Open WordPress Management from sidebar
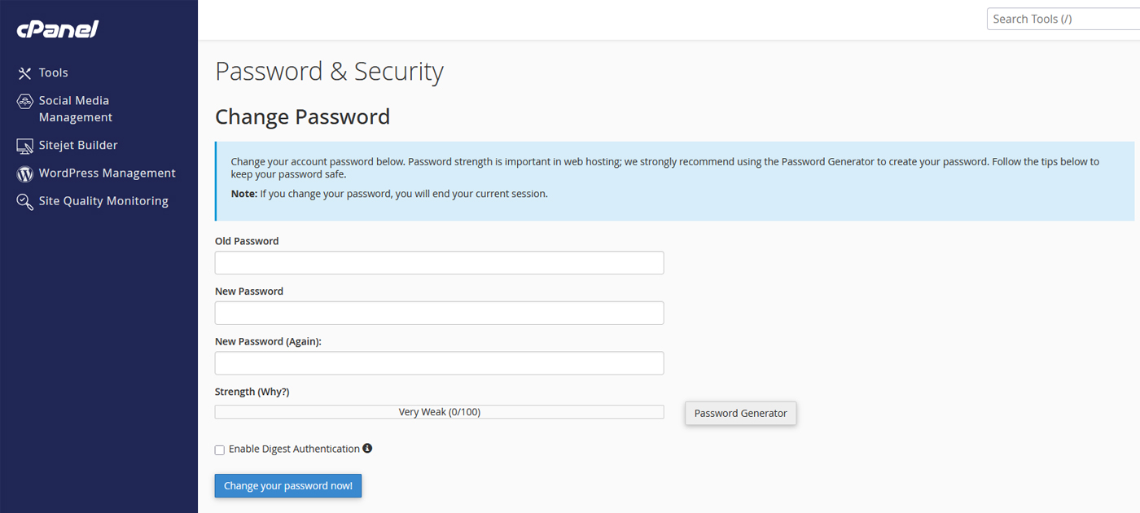 (107, 173)
